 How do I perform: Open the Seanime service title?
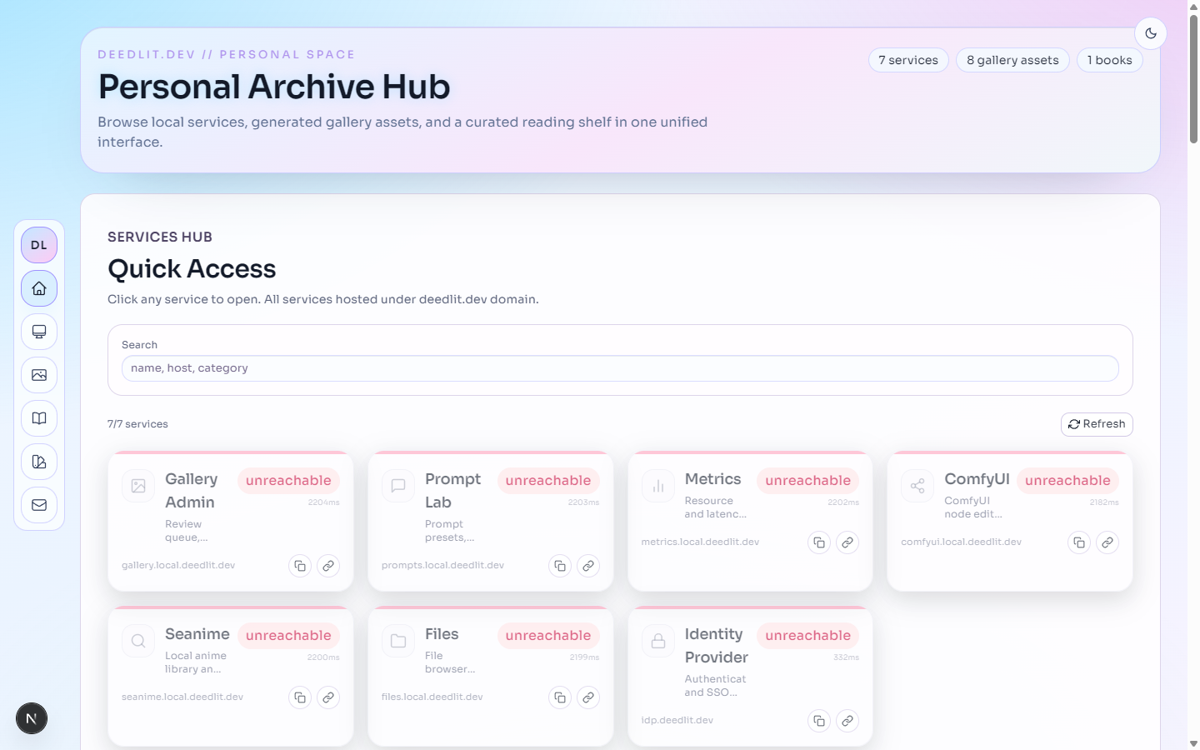(197, 634)
